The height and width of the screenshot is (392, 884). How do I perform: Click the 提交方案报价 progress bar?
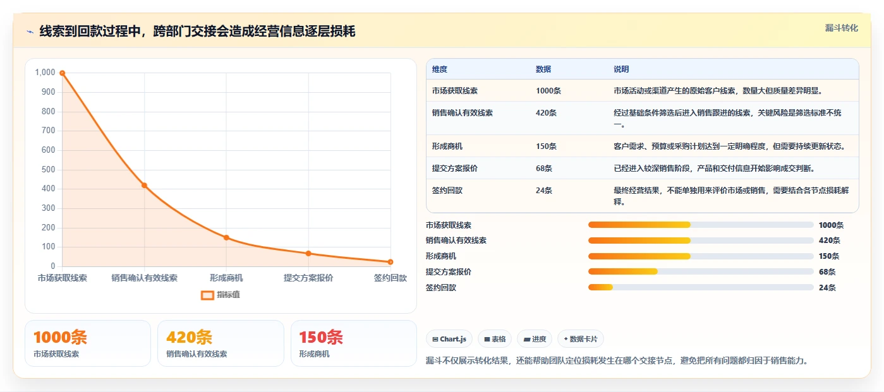click(701, 271)
